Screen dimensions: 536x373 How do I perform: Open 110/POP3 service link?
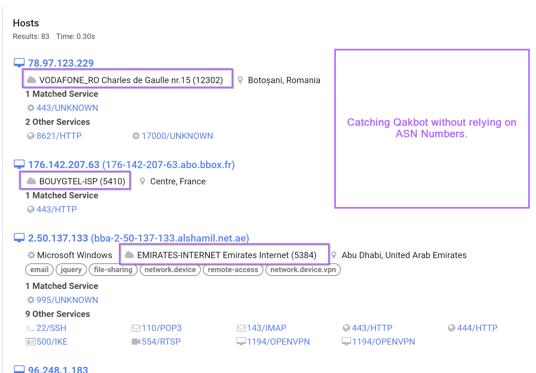point(162,328)
